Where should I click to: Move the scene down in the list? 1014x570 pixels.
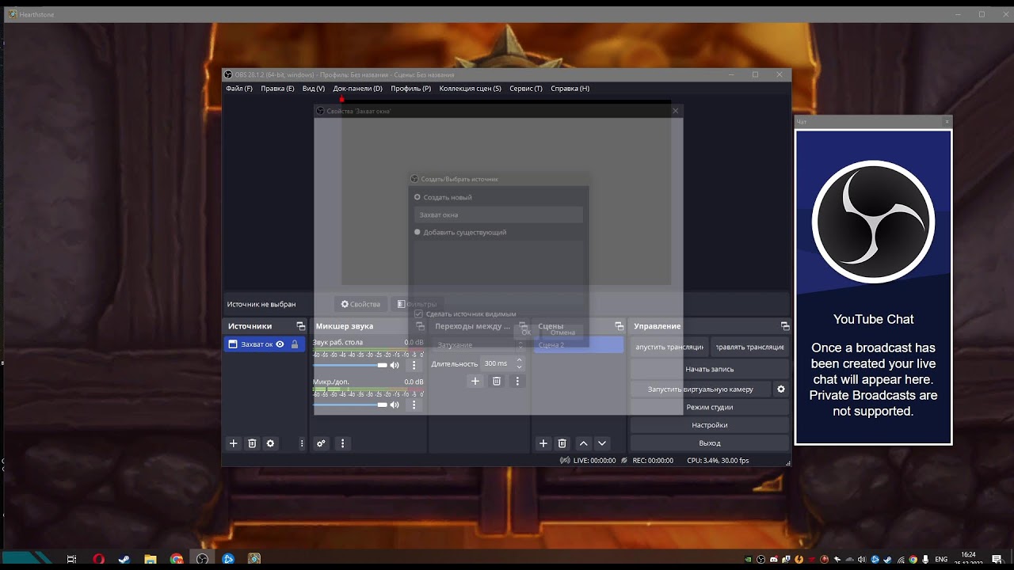[602, 443]
